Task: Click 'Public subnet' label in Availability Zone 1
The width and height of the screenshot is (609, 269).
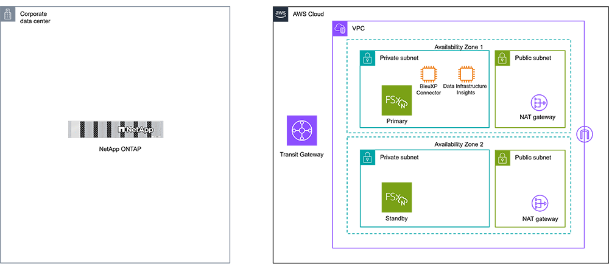Action: (x=533, y=58)
